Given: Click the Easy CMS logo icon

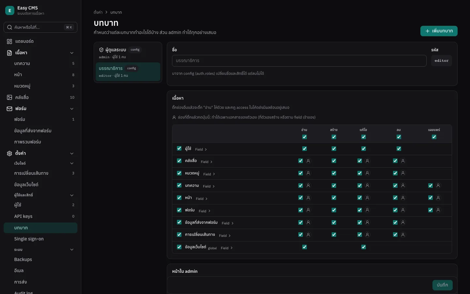Looking at the screenshot, I should pos(10,10).
